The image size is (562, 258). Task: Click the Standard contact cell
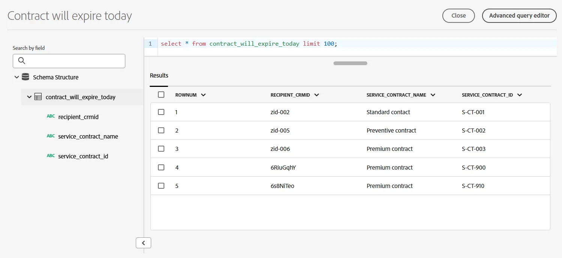click(x=388, y=112)
